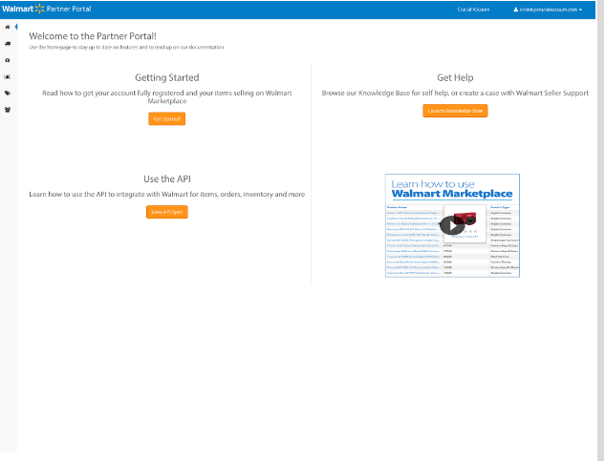Click the page vertical scrollbar
Viewport: 605px width, 461px height.
pyautogui.click(x=600, y=231)
